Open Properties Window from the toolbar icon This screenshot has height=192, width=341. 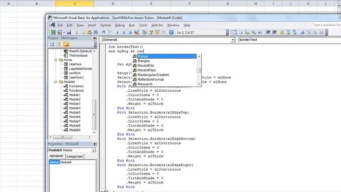151,33
